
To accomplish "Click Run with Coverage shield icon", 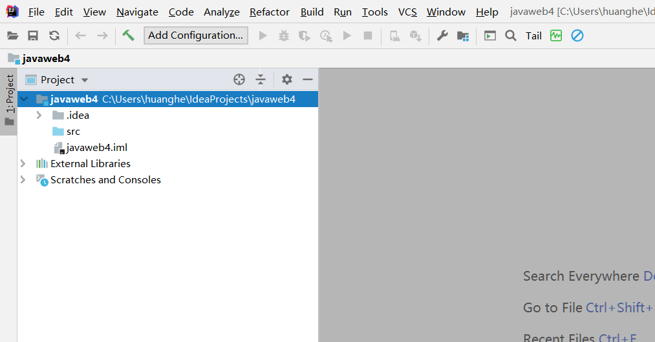I will pyautogui.click(x=305, y=36).
